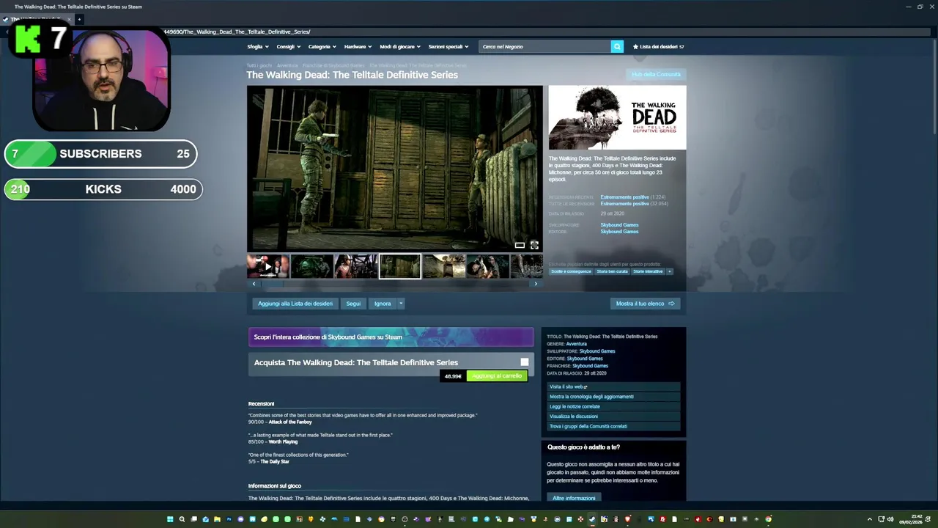Screen dimensions: 938x528
Task: Click the Scelte e conseguenze tag
Action: 571,271
